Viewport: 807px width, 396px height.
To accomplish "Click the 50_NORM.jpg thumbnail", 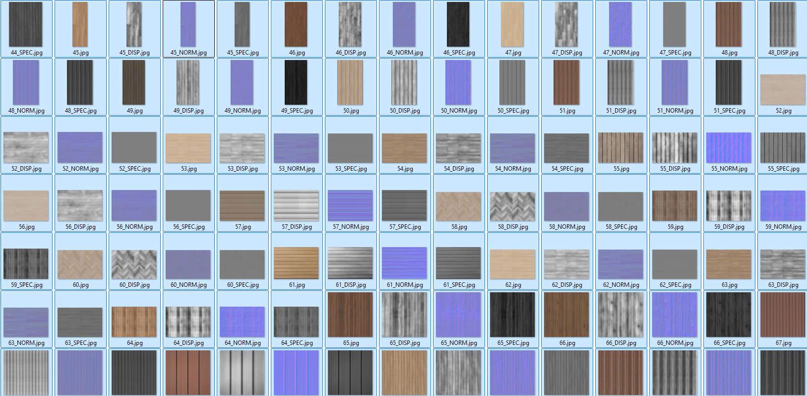I will click(459, 82).
